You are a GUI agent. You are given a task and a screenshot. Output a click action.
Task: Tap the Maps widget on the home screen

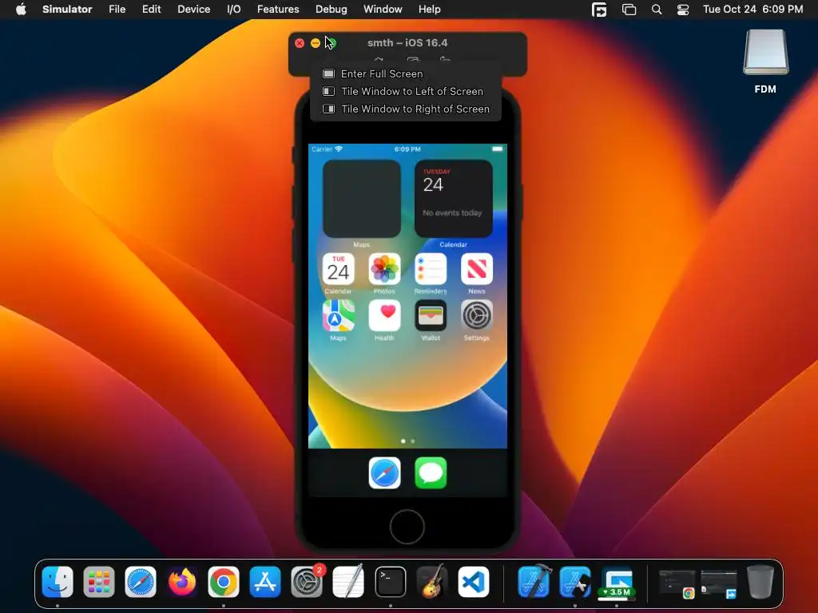click(362, 199)
